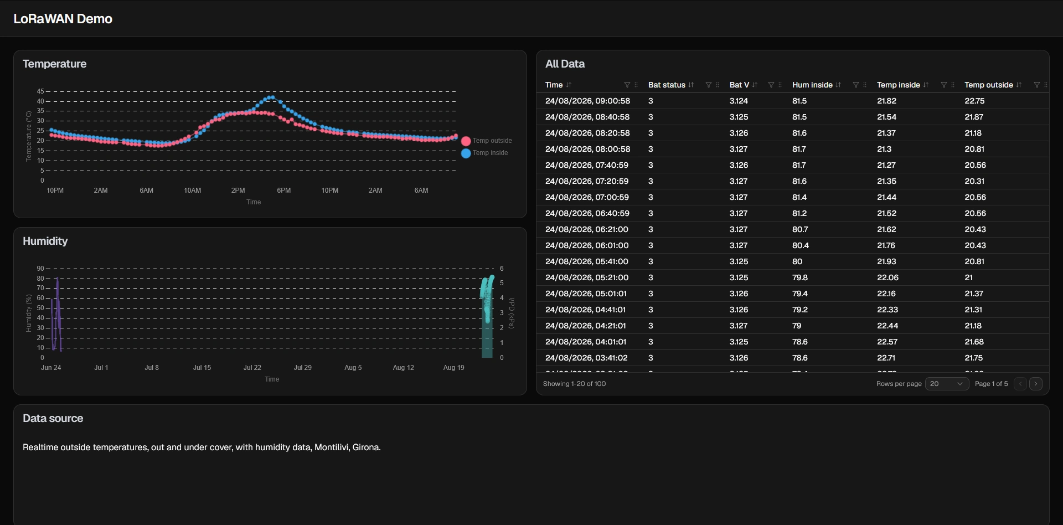This screenshot has width=1063, height=525.
Task: Toggle the Temp inside legend series
Action: pyautogui.click(x=484, y=153)
